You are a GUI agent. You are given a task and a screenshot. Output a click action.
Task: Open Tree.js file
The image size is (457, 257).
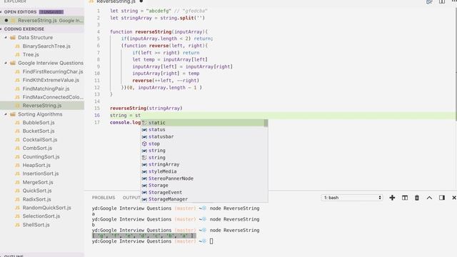(31, 54)
